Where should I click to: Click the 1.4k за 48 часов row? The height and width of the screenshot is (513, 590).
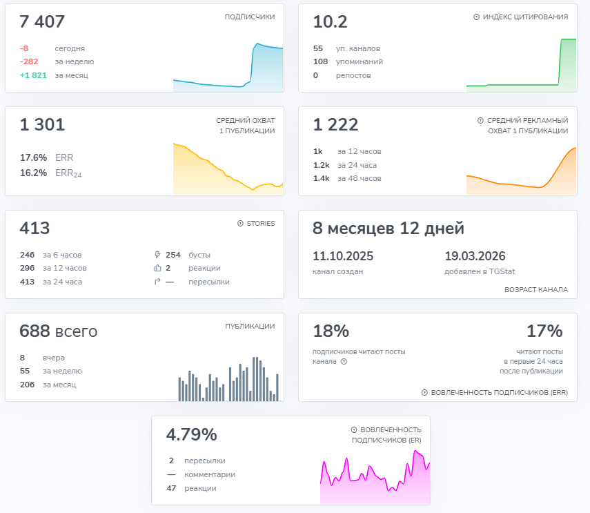(347, 178)
